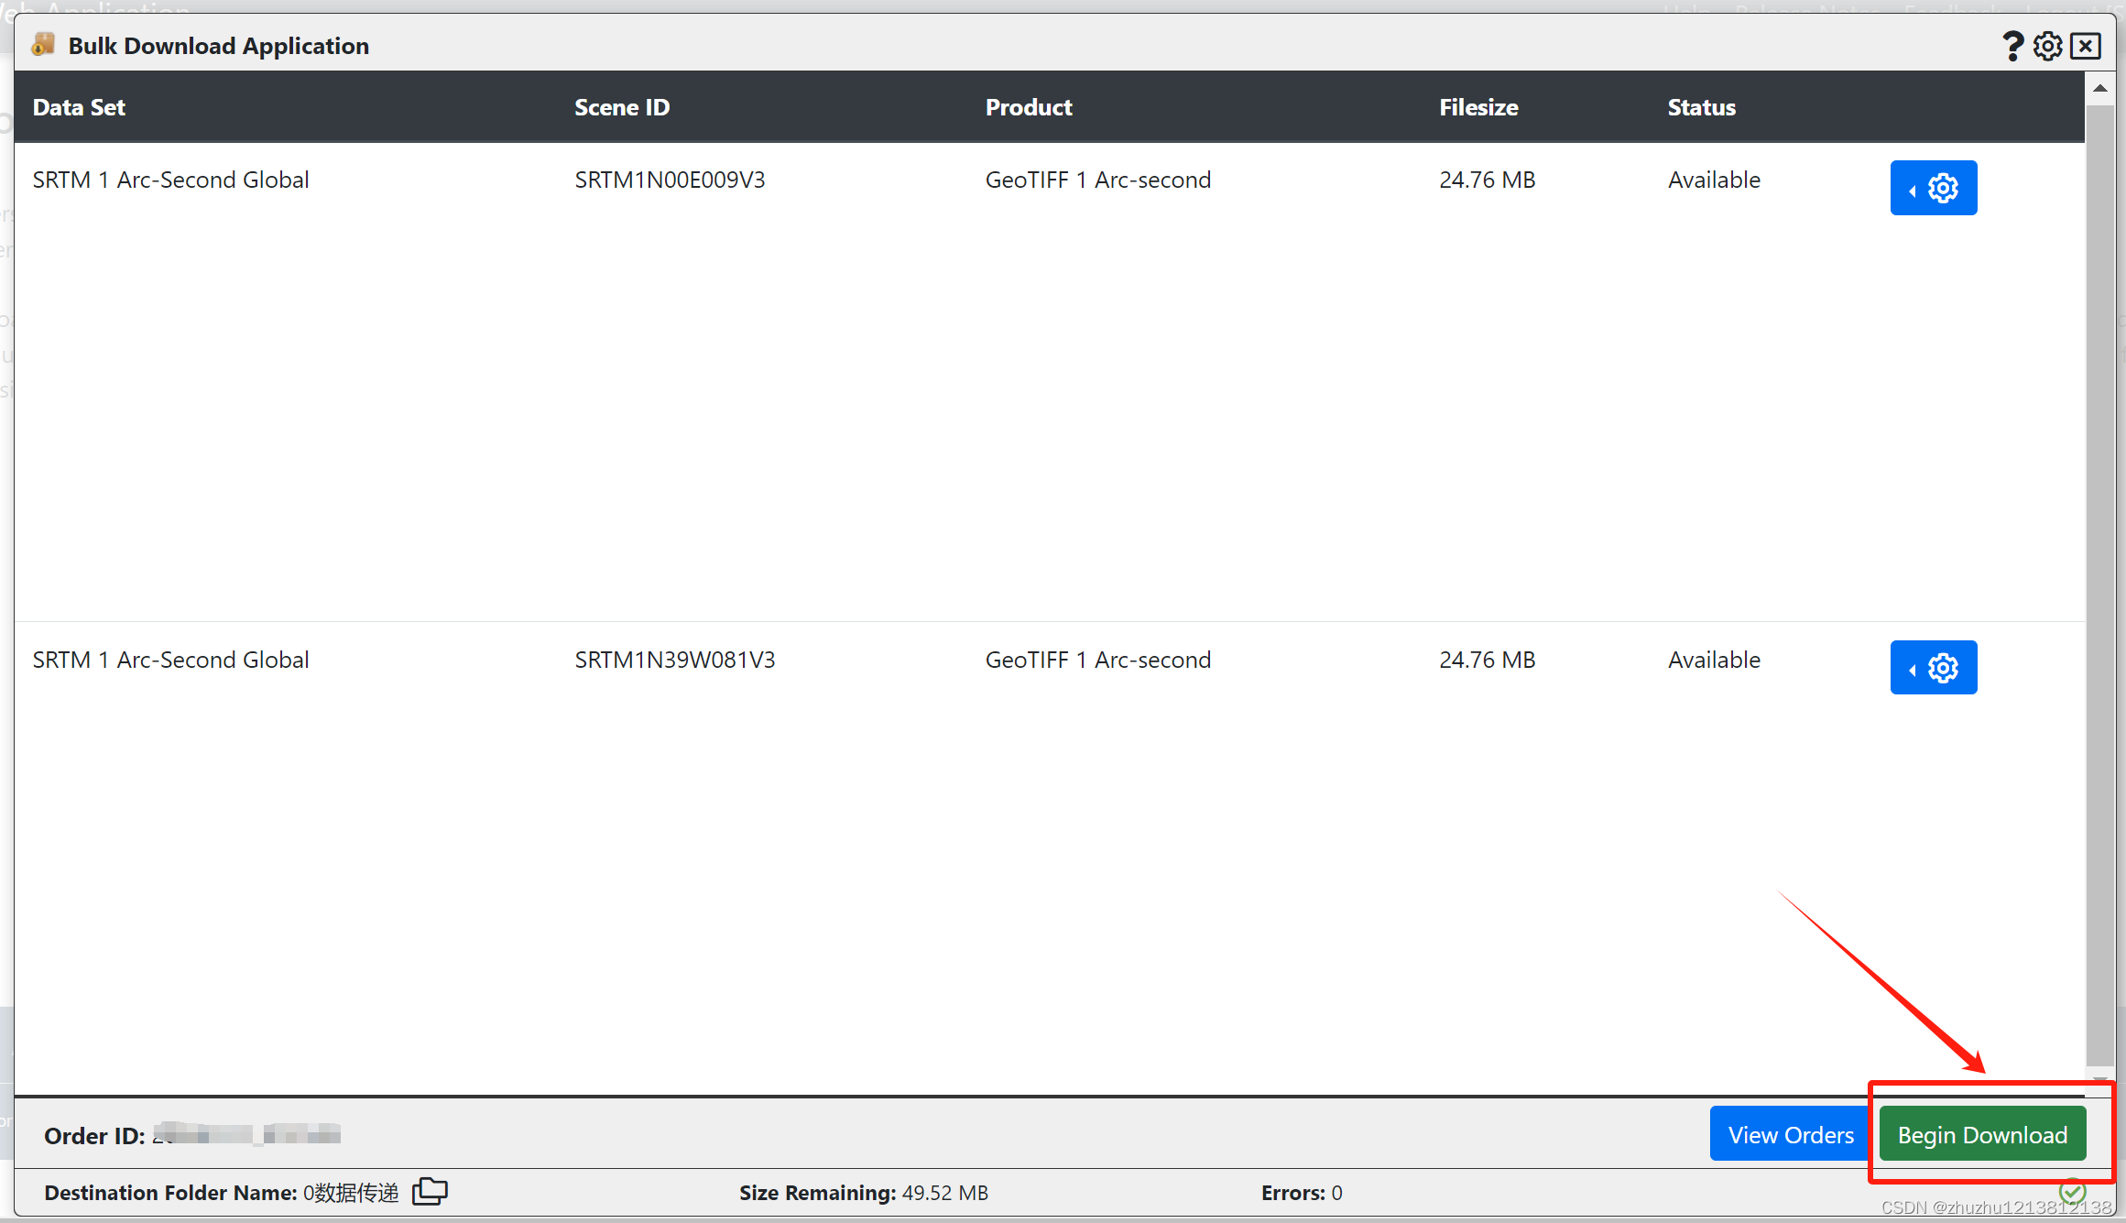Sort by the Filesize column header
The width and height of the screenshot is (2126, 1223).
coord(1478,107)
